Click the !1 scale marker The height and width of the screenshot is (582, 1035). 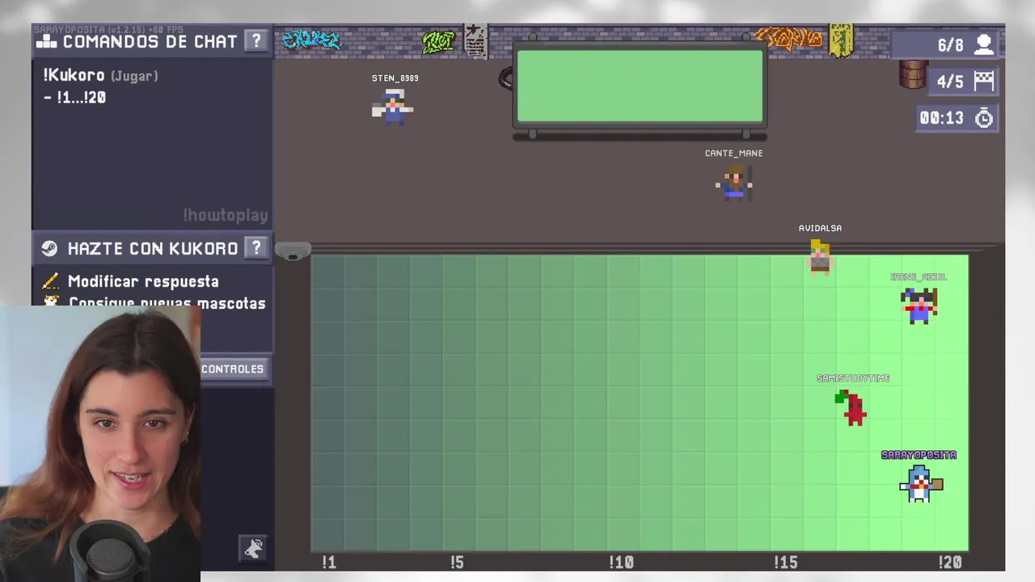point(328,562)
